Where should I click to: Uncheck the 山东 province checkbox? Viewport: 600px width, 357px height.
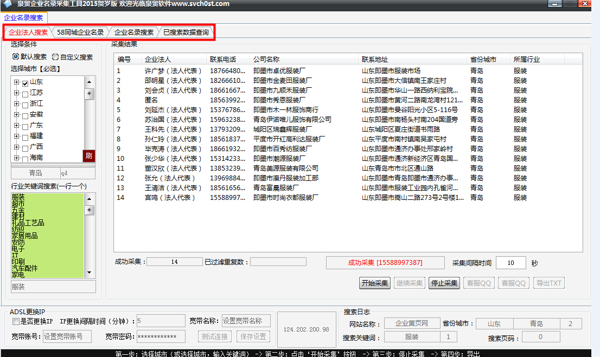coord(25,83)
